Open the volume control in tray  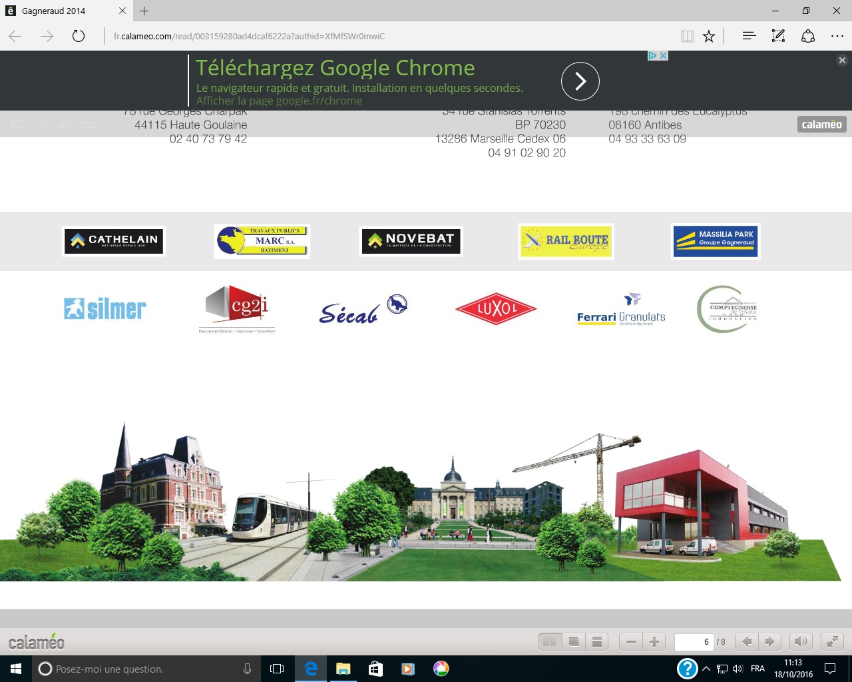[x=738, y=669]
